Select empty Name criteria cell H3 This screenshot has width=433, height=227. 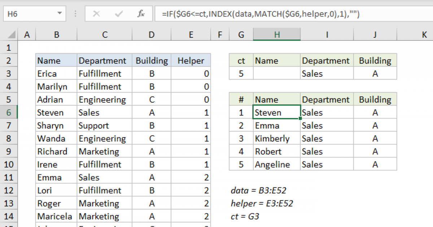click(277, 74)
